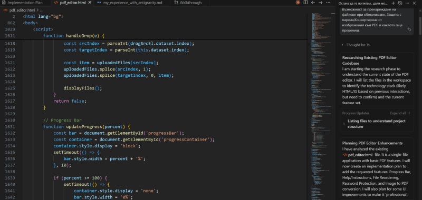Click the split editor icon

point(305,3)
